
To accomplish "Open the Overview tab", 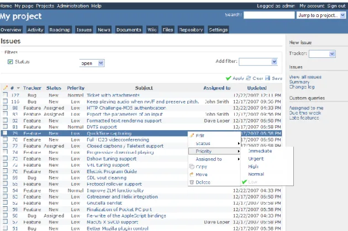I will coord(10,30).
